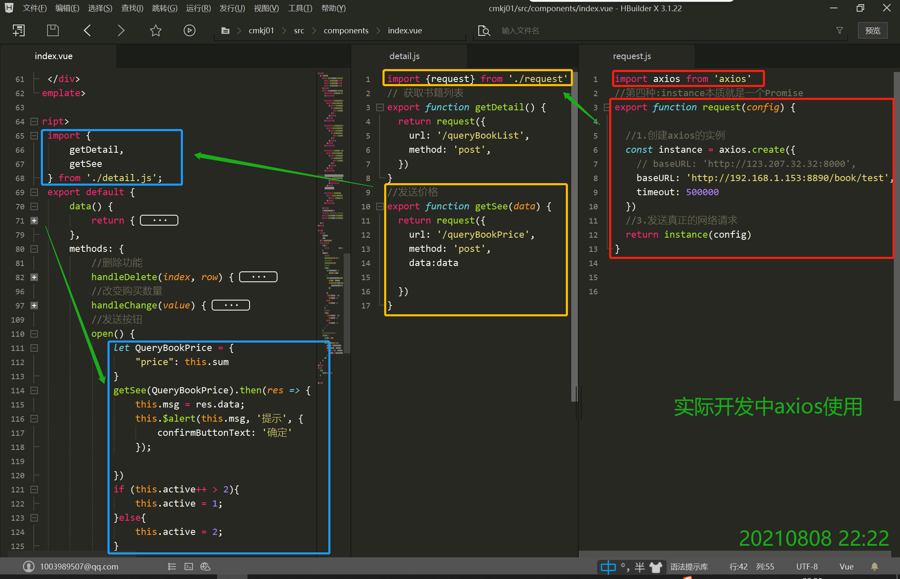Open the 工具 menu
This screenshot has height=579, width=900.
point(300,8)
